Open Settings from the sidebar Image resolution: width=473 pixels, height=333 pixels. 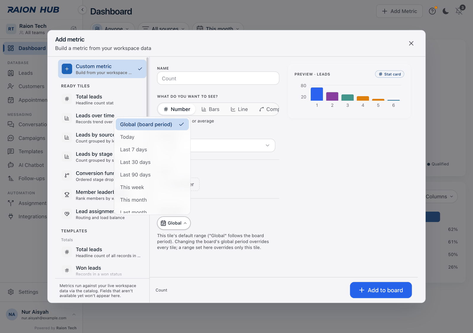24,292
